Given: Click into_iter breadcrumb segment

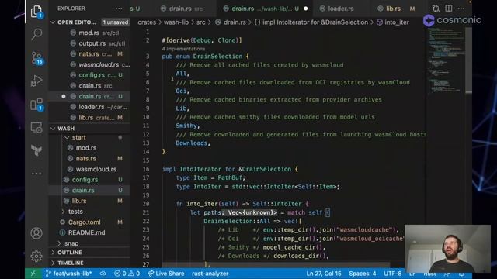Looking at the screenshot, I should 393,22.
